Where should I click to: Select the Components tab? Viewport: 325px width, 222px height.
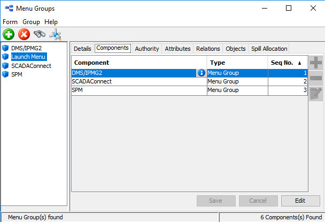pos(113,48)
